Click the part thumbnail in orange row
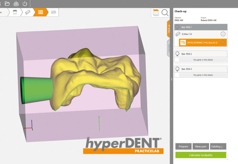Viewport: 238px width, 164px height. point(183,42)
